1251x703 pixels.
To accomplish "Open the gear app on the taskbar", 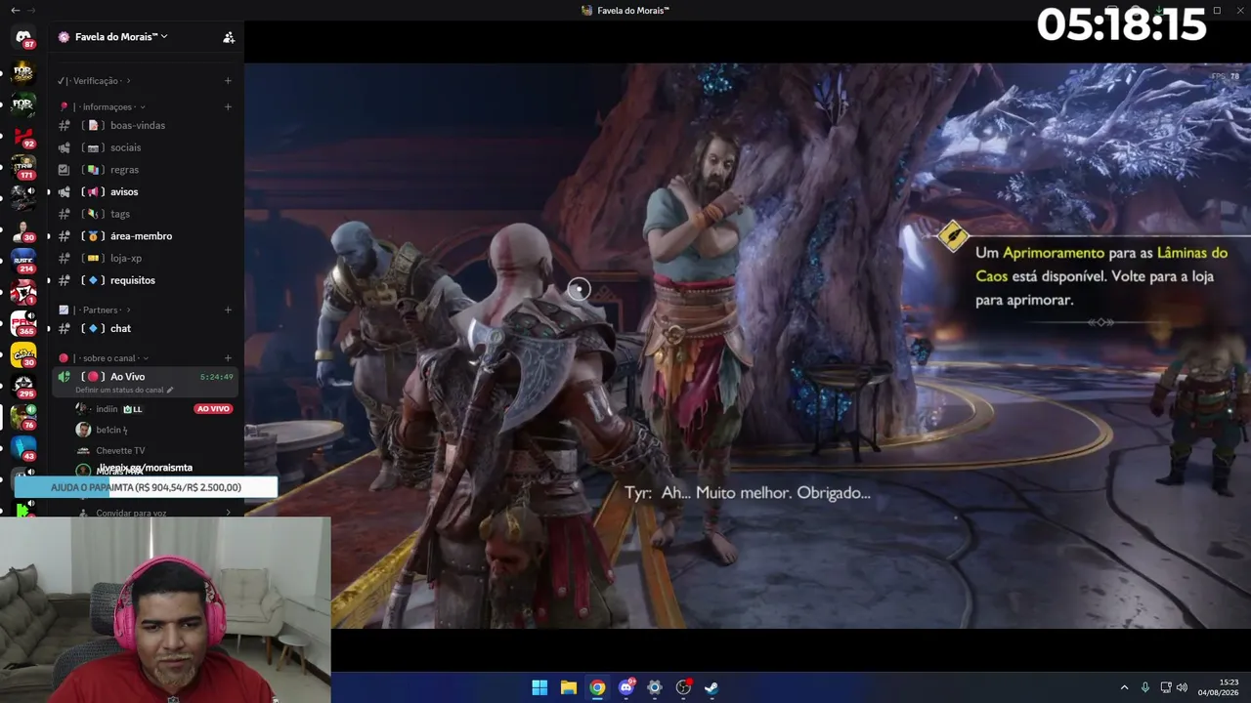I will (x=655, y=687).
